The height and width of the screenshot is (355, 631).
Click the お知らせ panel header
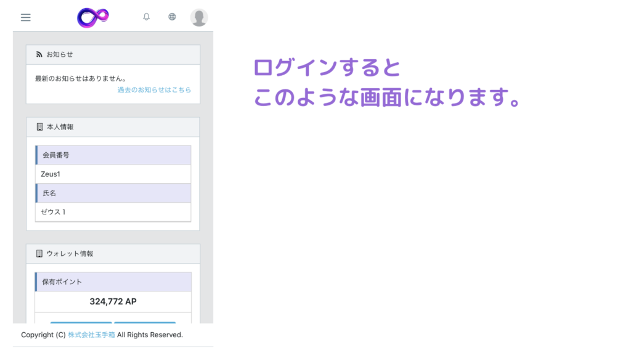(113, 54)
